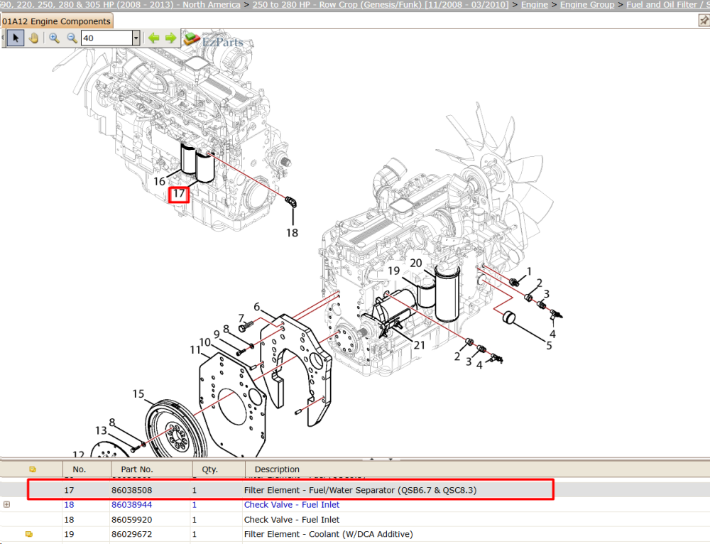Click the pane splitter collapse arrows
710x544 pixels.
381,459
